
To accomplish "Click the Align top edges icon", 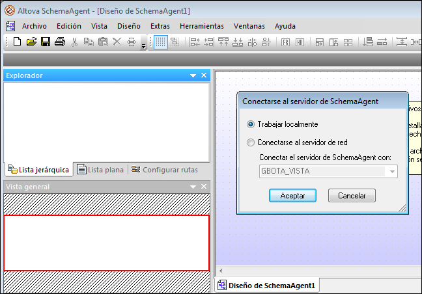I will (223, 42).
